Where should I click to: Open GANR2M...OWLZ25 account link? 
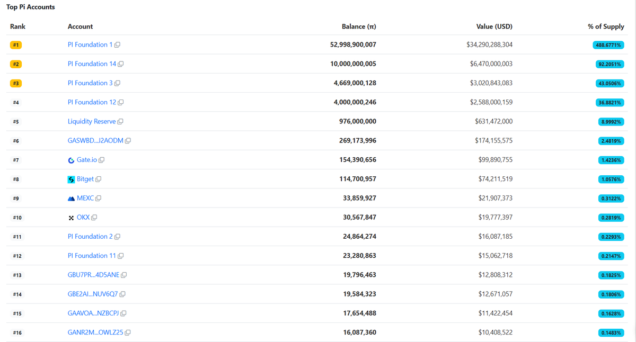(x=95, y=332)
